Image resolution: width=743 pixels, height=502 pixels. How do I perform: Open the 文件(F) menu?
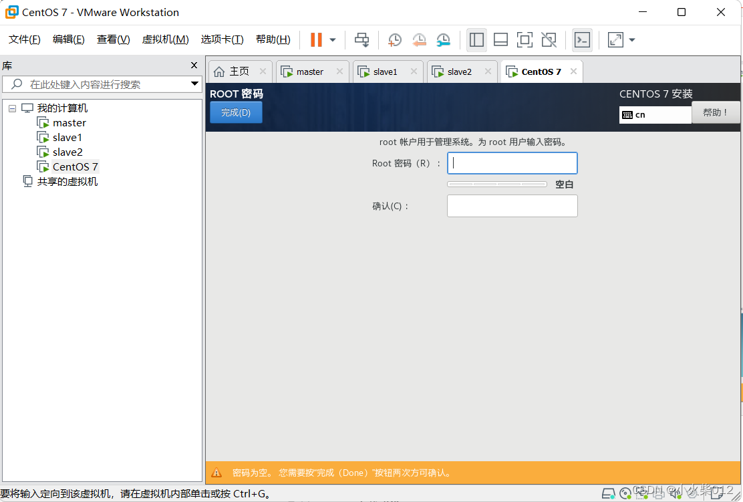[x=25, y=39]
